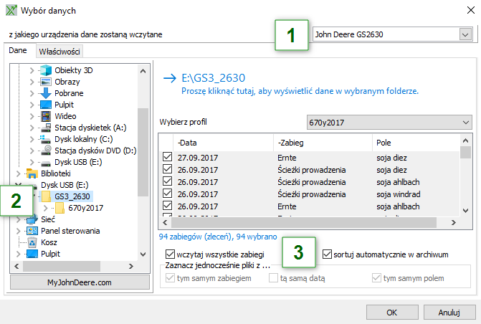Open the John Deere GS2630 device dropdown
Image resolution: width=481 pixels, height=324 pixels.
point(465,34)
